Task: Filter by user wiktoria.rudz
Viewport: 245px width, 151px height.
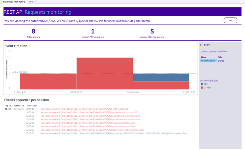Action: 208,61
